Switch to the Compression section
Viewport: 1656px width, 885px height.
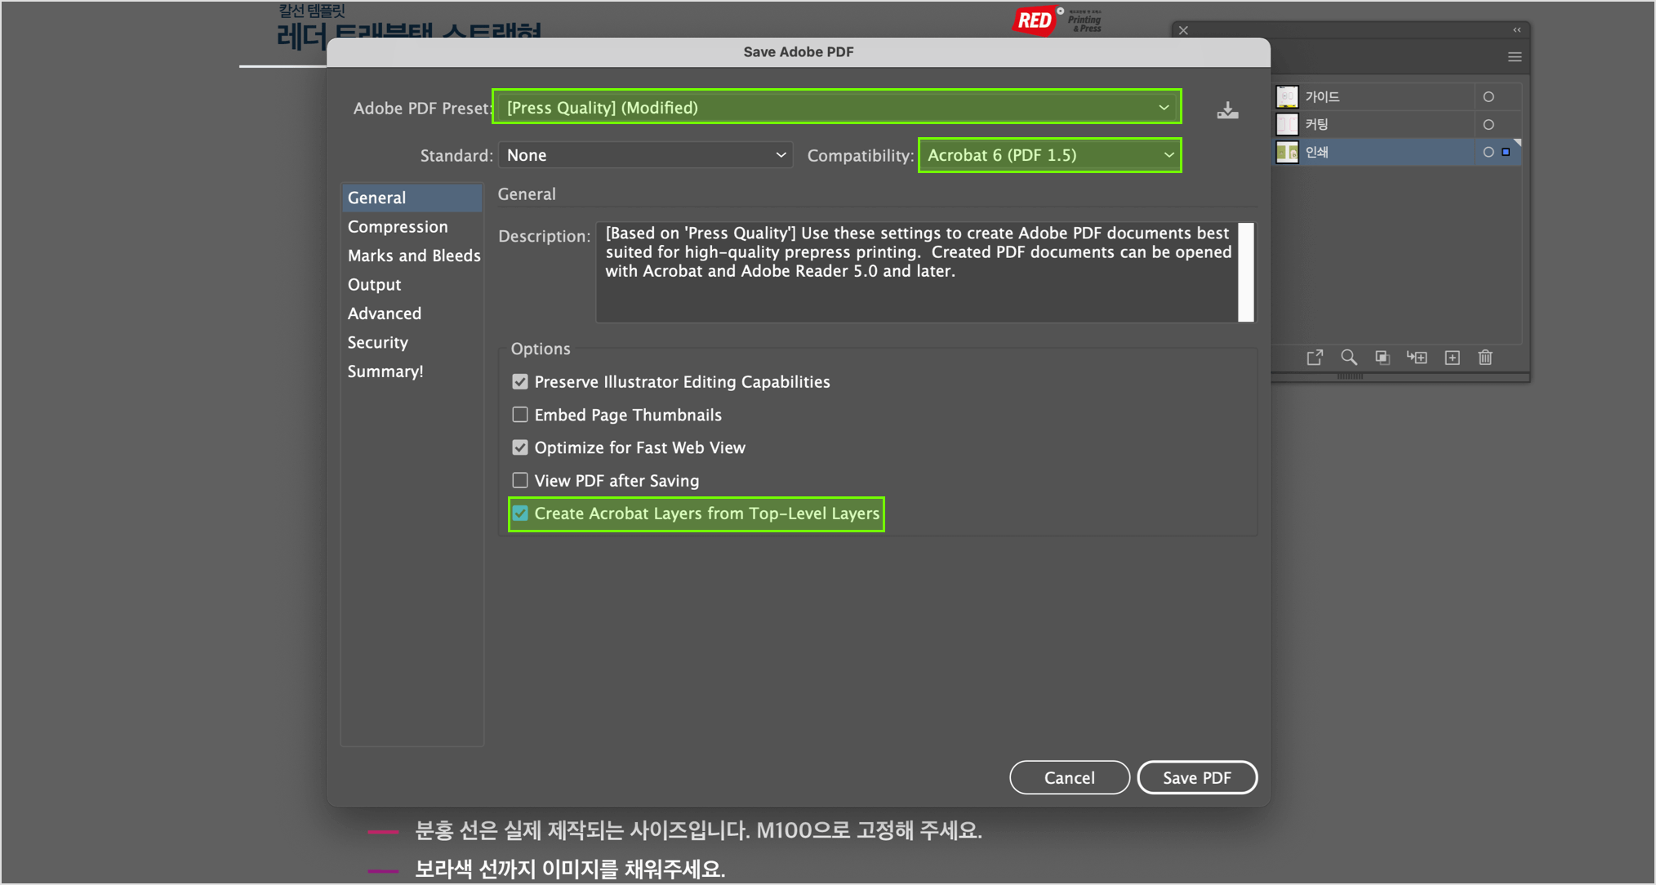[398, 227]
